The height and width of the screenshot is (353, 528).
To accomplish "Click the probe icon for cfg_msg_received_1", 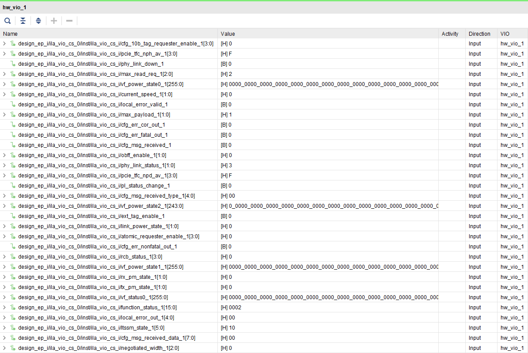I will pos(13,145).
